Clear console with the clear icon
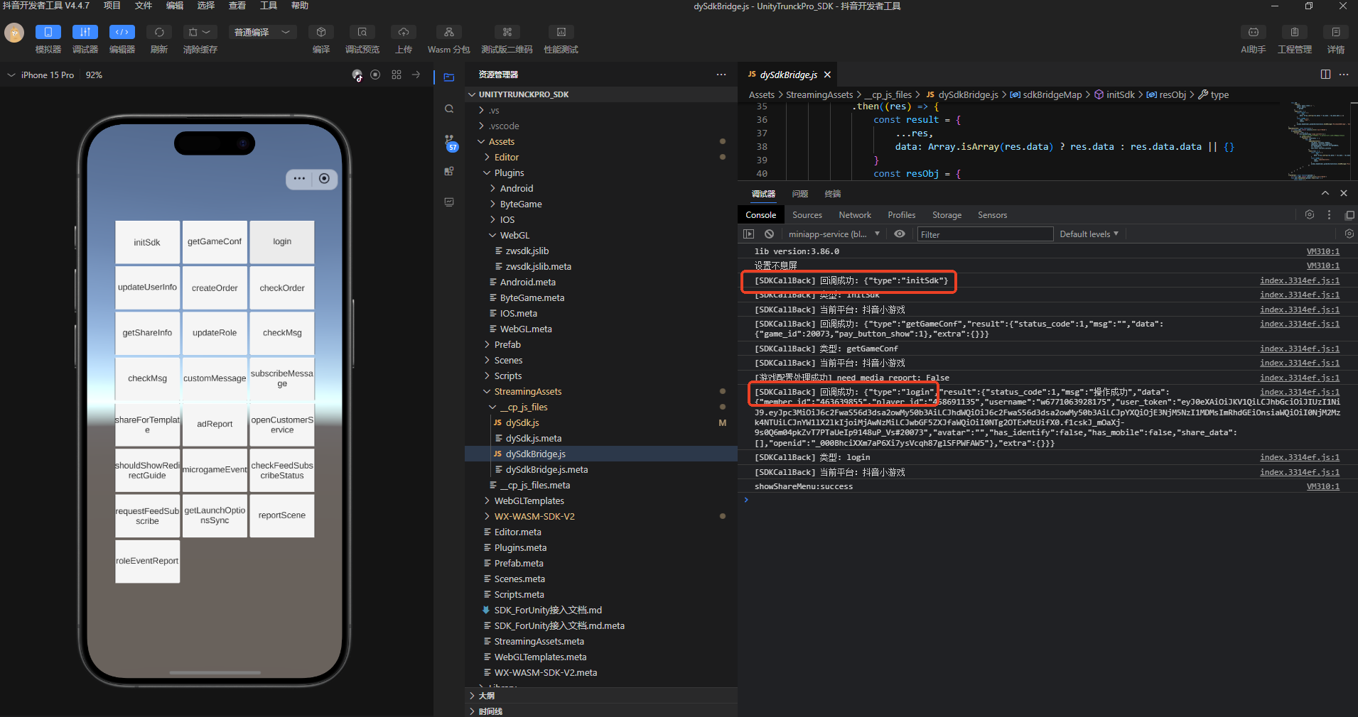1358x717 pixels. tap(769, 234)
